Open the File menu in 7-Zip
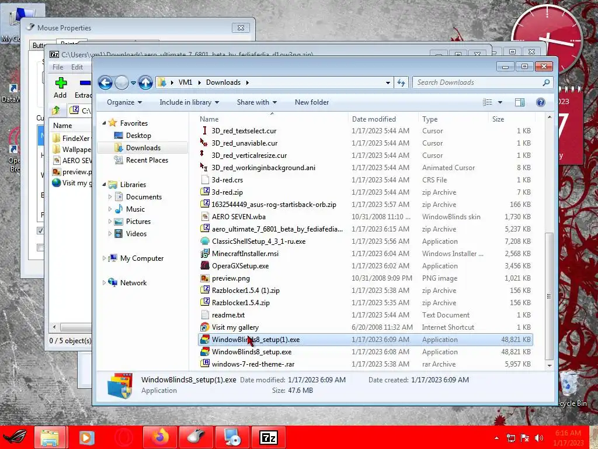Screen dimensions: 598x449 (58, 67)
